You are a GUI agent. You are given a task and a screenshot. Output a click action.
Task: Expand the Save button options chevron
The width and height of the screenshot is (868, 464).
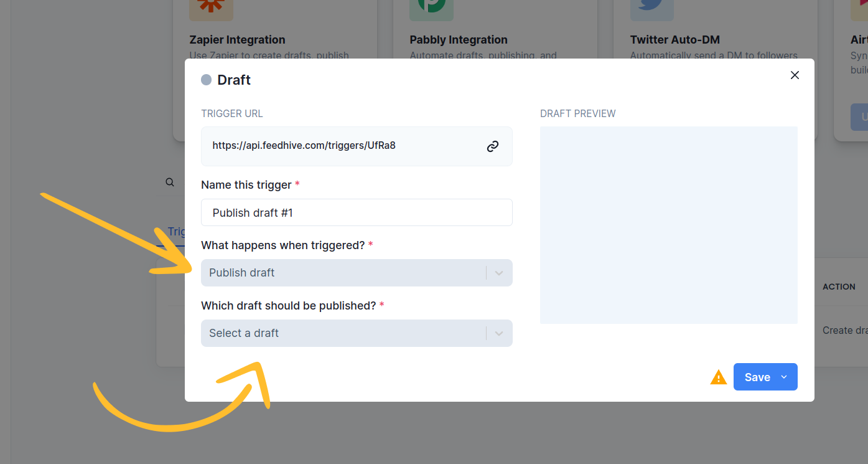coord(784,377)
